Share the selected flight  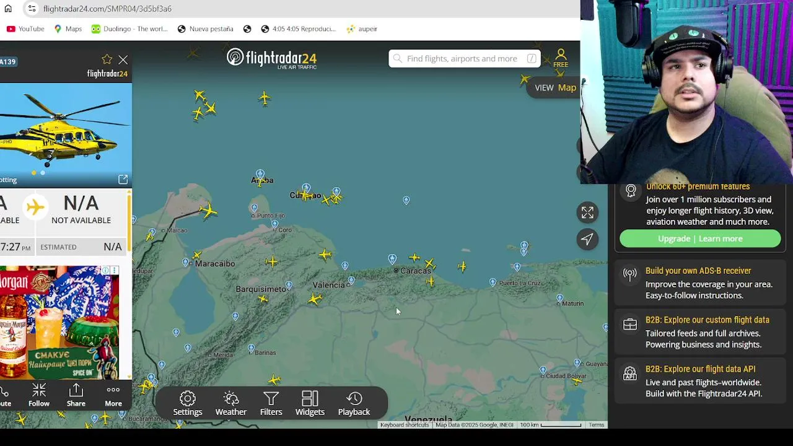click(76, 395)
